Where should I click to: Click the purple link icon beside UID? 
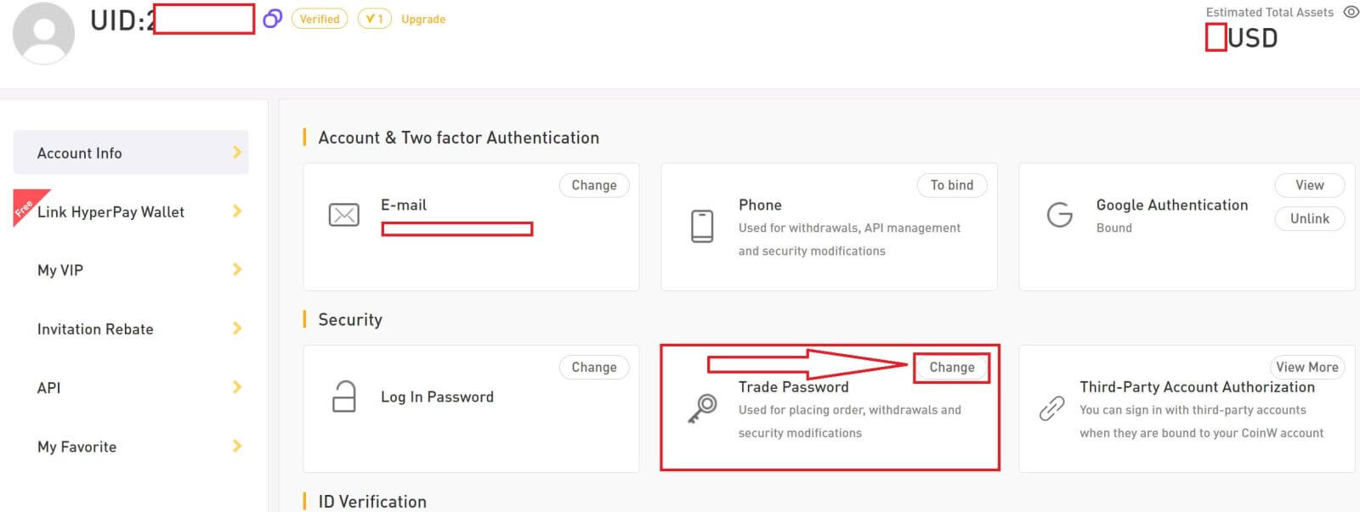(272, 19)
